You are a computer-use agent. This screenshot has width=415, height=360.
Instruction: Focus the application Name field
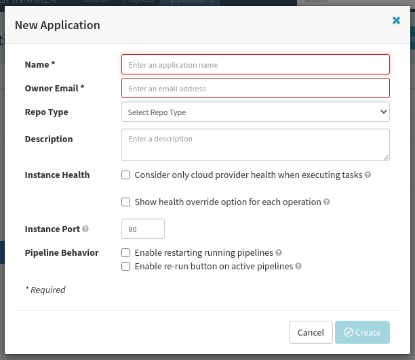[255, 64]
